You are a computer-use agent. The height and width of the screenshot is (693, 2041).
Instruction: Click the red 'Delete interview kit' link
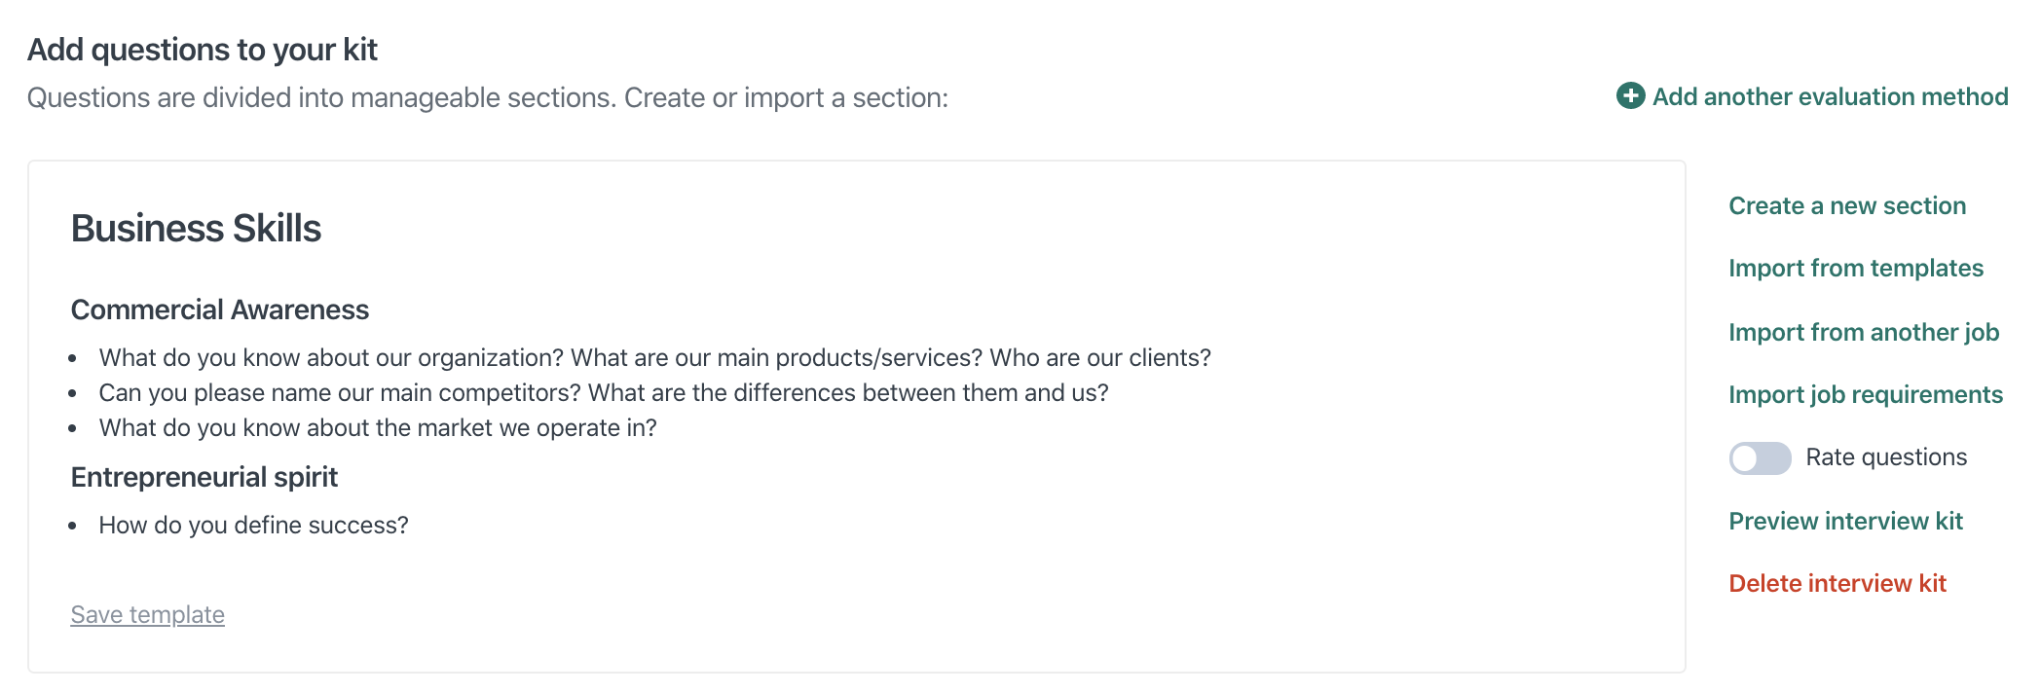pos(1837,584)
